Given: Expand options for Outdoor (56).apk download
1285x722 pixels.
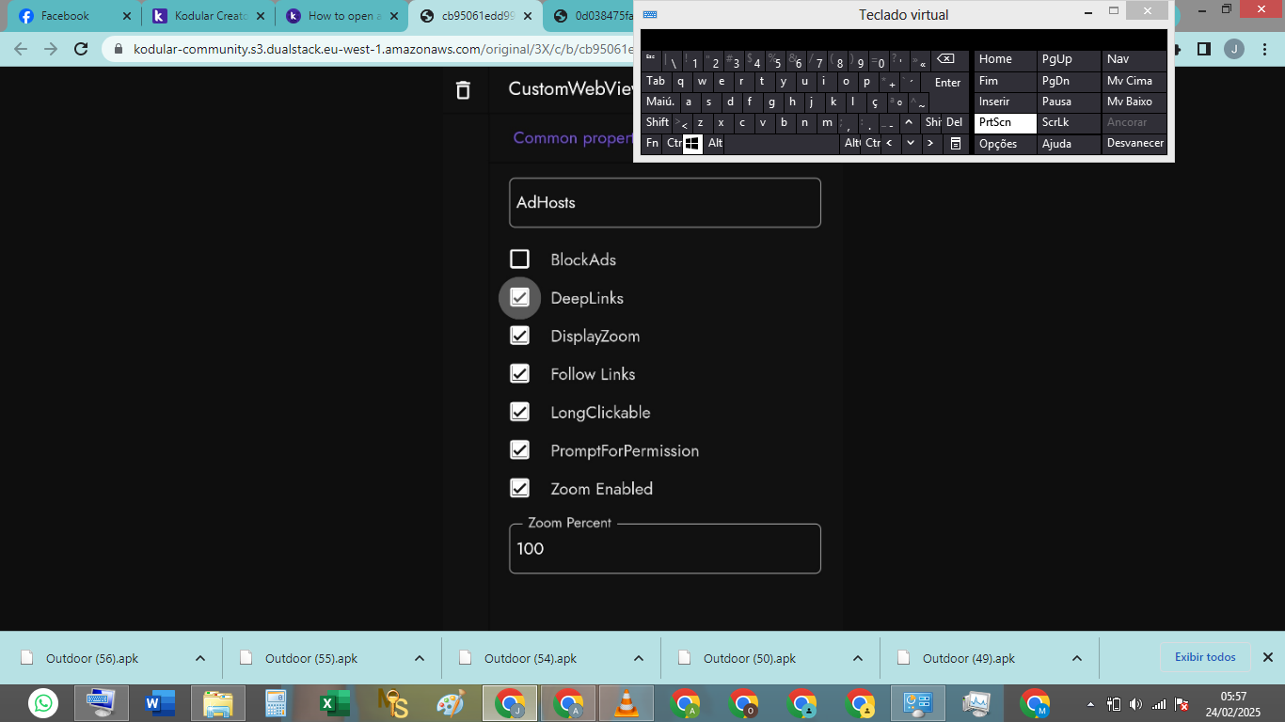Looking at the screenshot, I should (200, 658).
